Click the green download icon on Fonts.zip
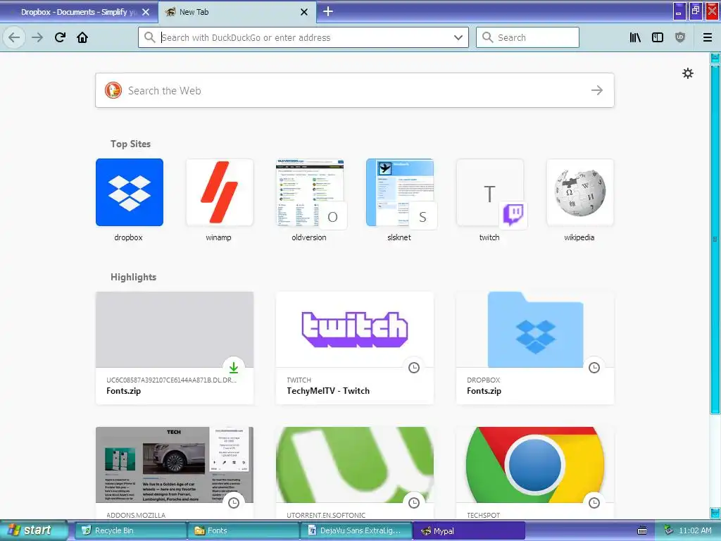 (234, 367)
